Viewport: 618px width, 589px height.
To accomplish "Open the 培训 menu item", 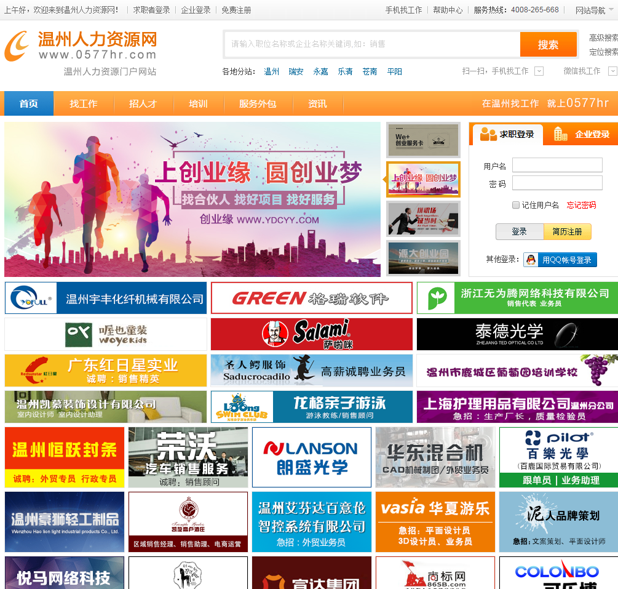I will pos(198,104).
